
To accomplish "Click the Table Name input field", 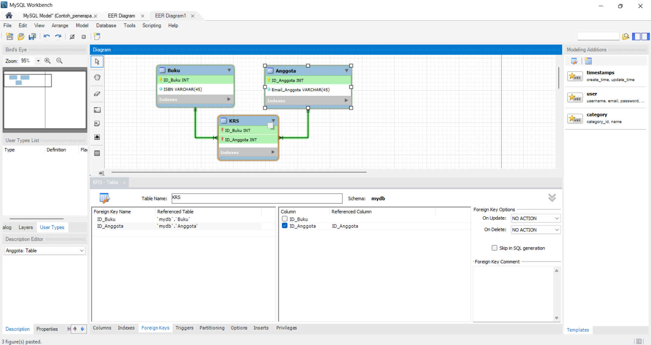I will point(257,198).
